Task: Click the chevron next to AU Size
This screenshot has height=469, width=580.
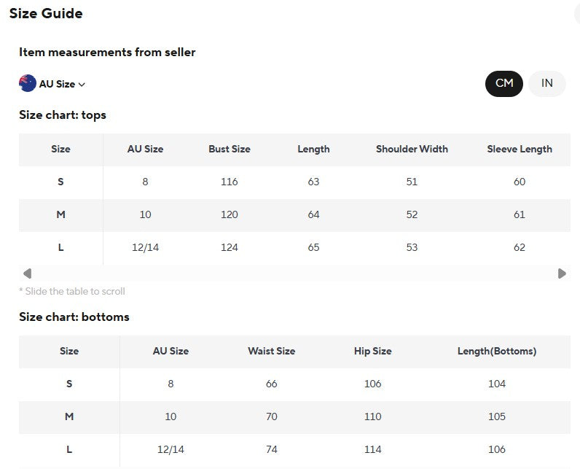Action: [x=82, y=85]
